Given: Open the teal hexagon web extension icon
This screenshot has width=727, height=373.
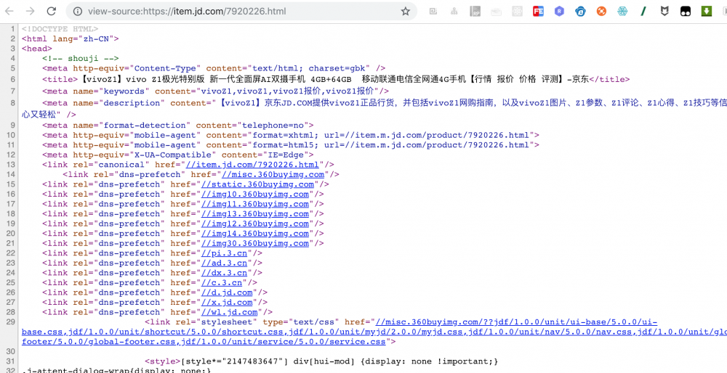Looking at the screenshot, I should 623,11.
